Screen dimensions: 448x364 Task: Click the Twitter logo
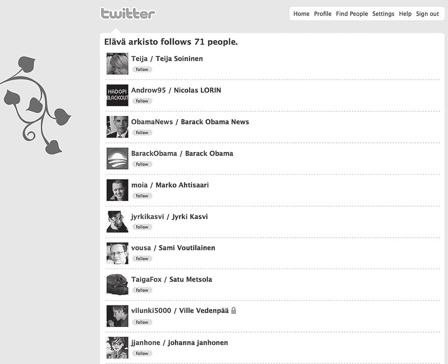tap(128, 14)
